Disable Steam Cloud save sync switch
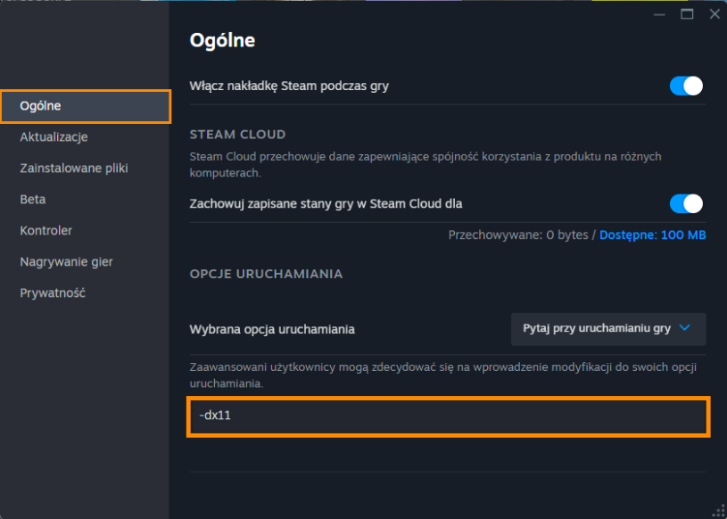727x519 pixels. tap(686, 203)
